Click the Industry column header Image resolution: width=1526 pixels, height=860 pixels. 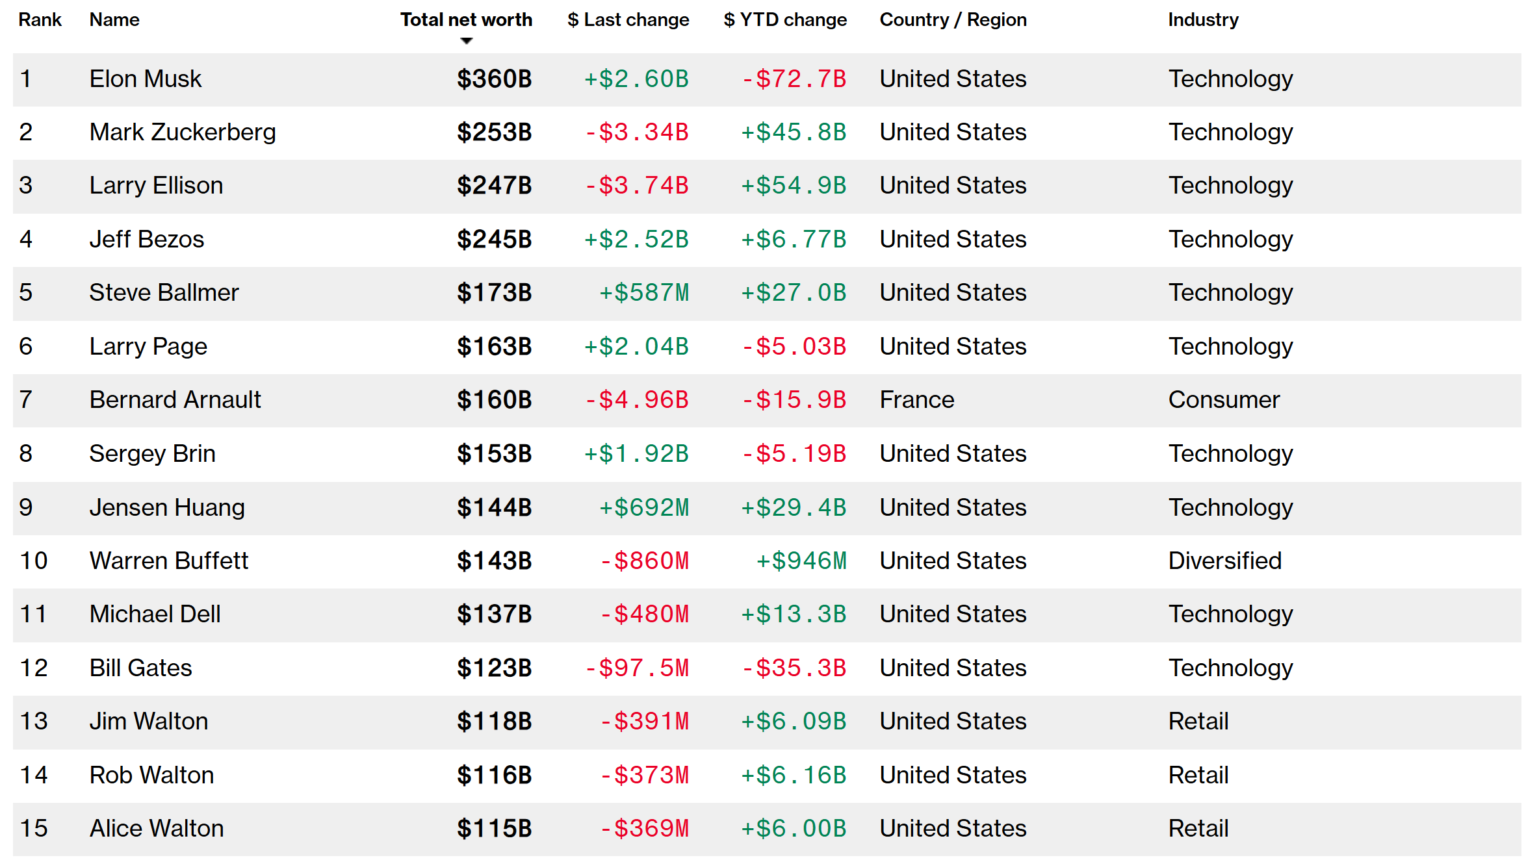pyautogui.click(x=1203, y=19)
